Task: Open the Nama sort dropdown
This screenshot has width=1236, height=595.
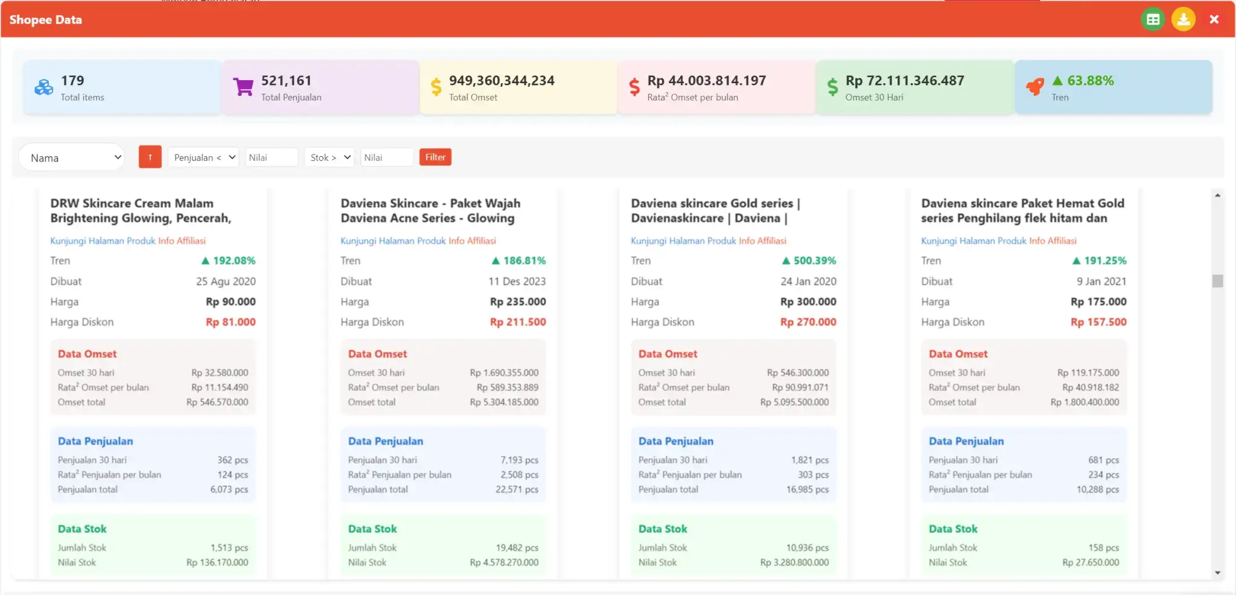Action: pyautogui.click(x=72, y=158)
